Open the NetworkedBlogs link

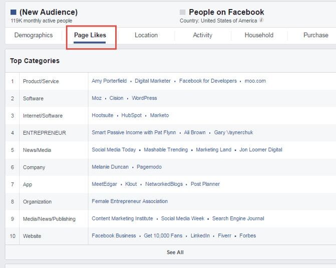pos(164,184)
